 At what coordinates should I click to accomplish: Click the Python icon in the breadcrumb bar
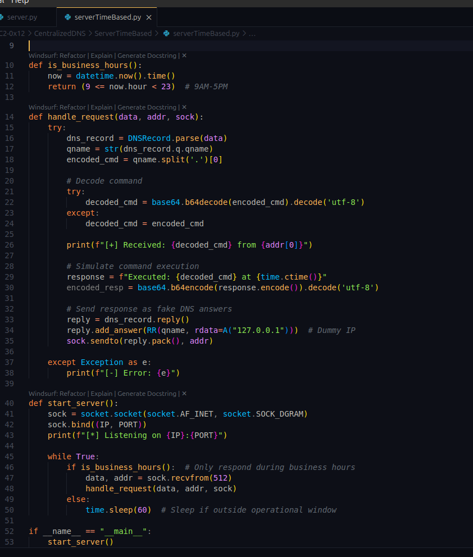[166, 33]
